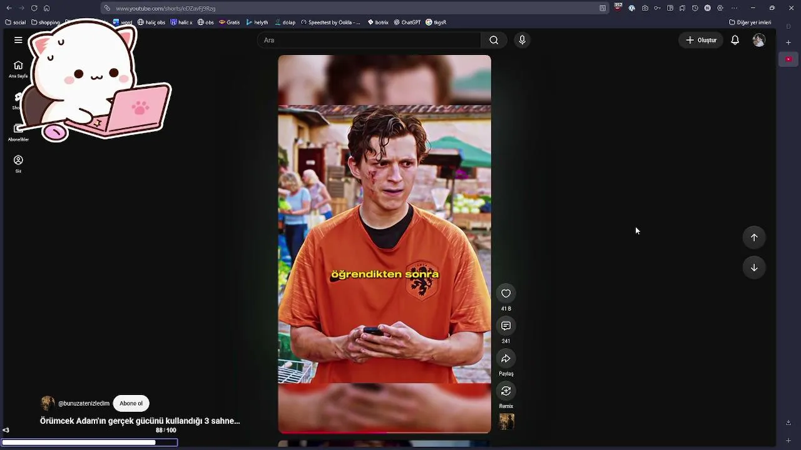Open the halic x bookmark
The height and width of the screenshot is (450, 801).
tap(181, 22)
